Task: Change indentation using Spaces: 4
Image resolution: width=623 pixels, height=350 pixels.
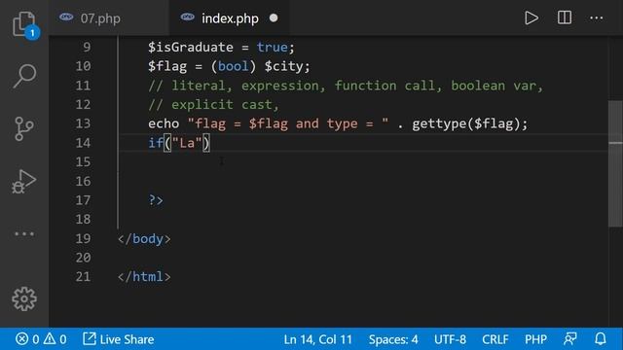Action: pyautogui.click(x=393, y=339)
